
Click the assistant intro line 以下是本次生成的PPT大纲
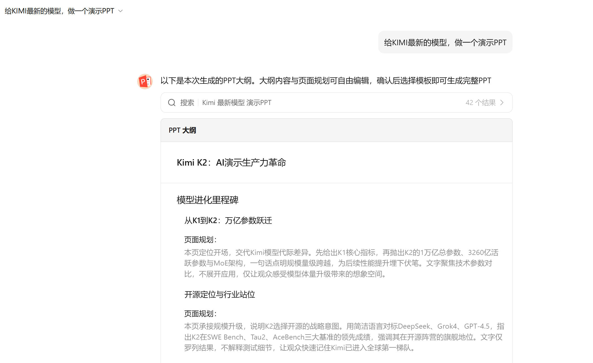tap(325, 81)
